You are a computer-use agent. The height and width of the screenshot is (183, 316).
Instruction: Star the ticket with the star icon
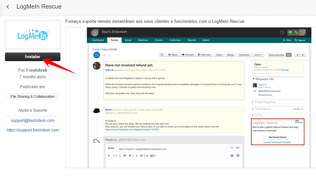pyautogui.click(x=162, y=55)
